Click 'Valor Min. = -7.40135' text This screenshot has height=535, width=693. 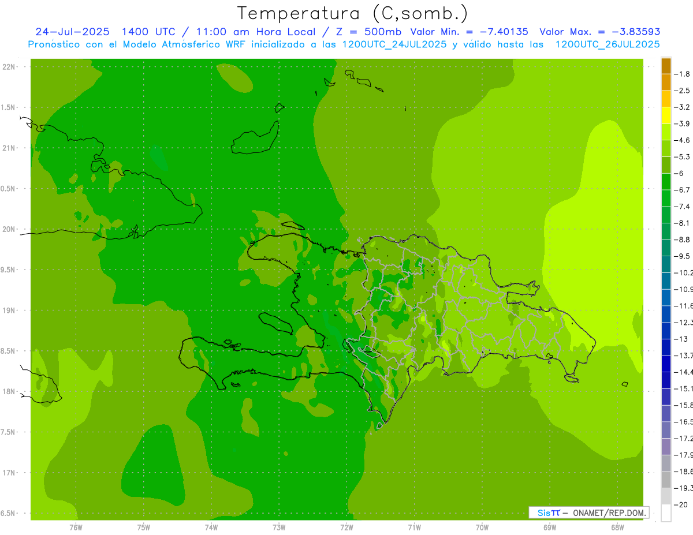click(x=469, y=32)
